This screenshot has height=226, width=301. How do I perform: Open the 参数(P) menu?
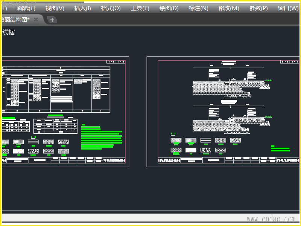[258, 8]
